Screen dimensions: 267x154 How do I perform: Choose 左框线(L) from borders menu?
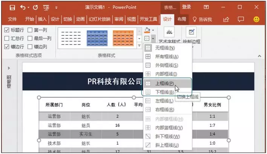point(168,101)
